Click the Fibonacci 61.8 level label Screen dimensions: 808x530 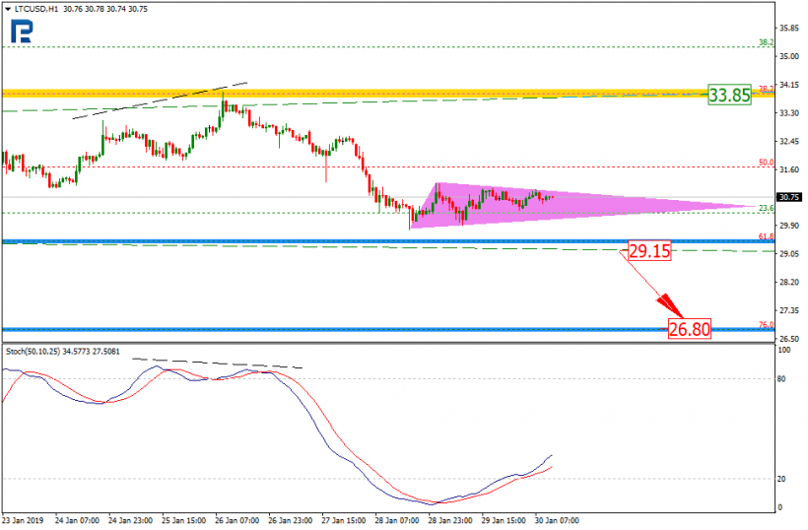click(764, 236)
